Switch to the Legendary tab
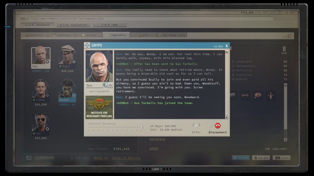 tap(116, 35)
